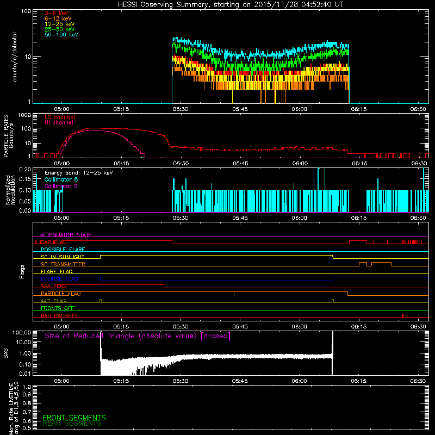Click the Flags panel axis label
Viewport: 435px width, 435px height.
[22, 271]
